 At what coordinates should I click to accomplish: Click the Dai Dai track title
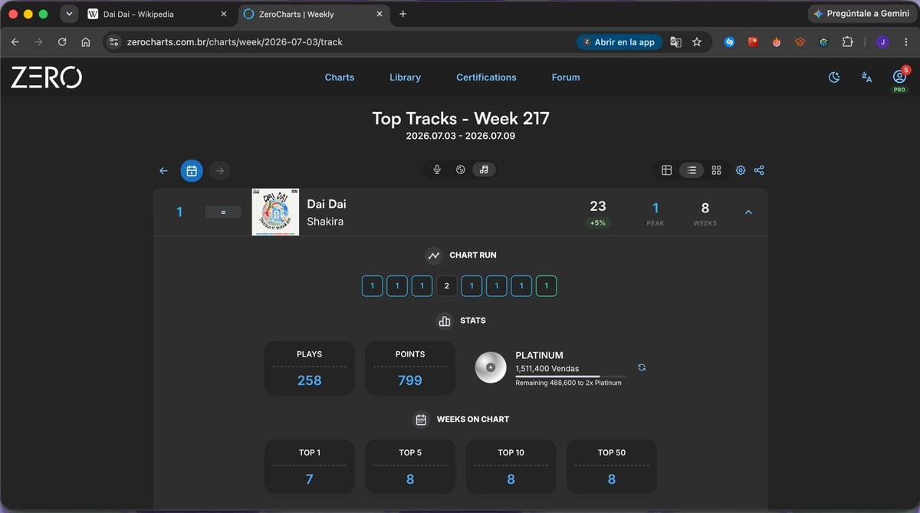(327, 204)
